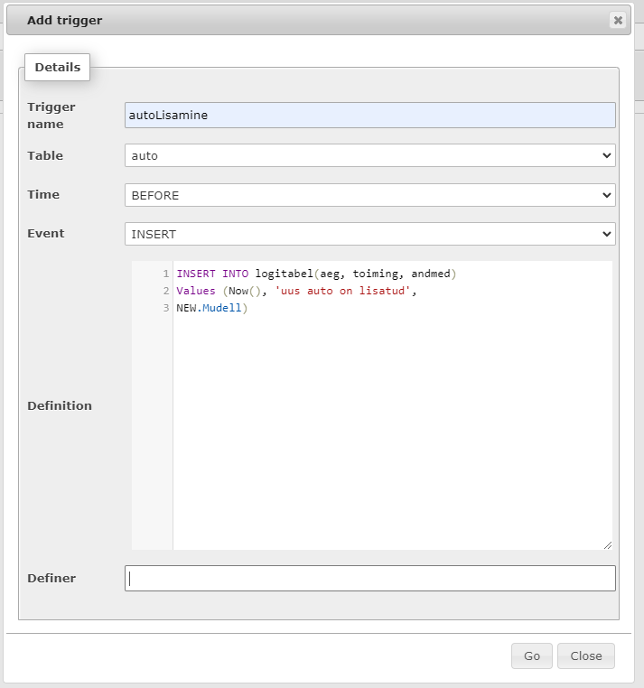The height and width of the screenshot is (688, 644).
Task: Click the 'uus auto on lisatud' string
Action: coord(347,291)
